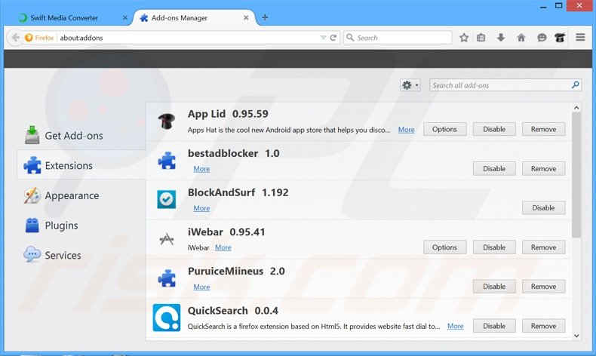
Task: Open the Services category
Action: tap(81, 255)
